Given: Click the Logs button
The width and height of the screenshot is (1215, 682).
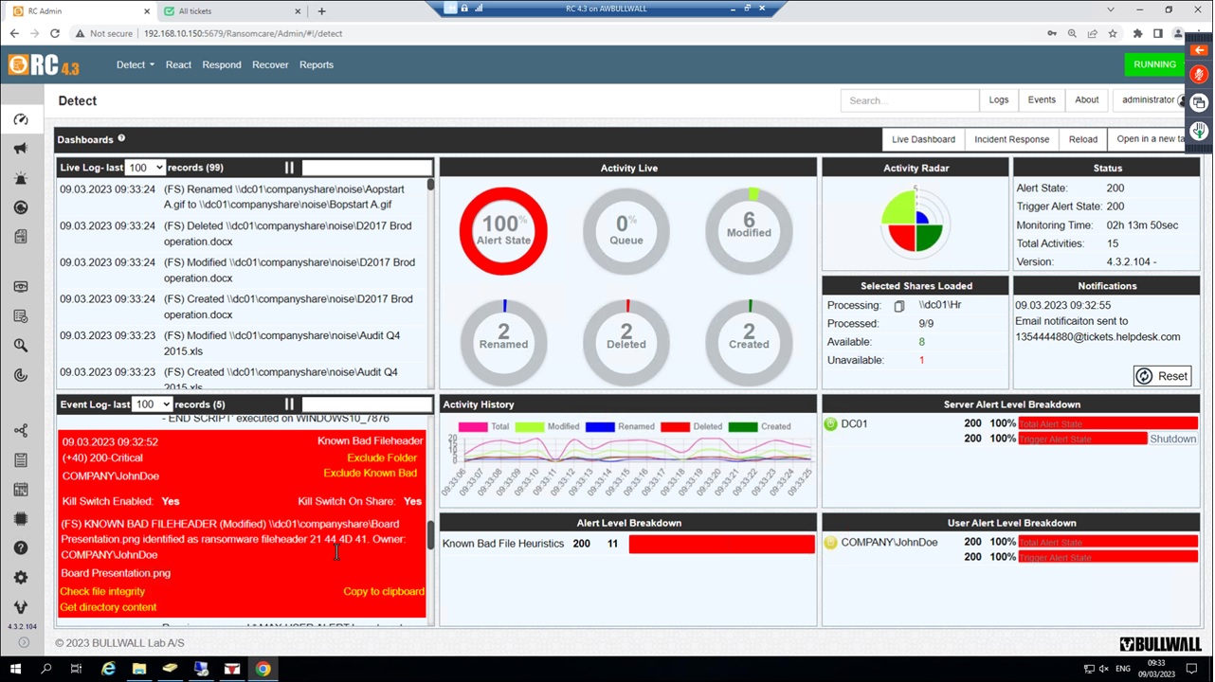Looking at the screenshot, I should [x=999, y=100].
